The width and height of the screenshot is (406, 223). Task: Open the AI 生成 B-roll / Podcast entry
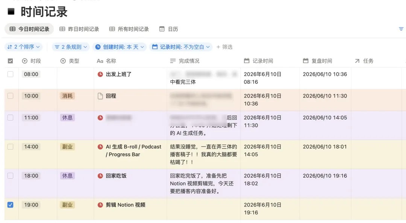pos(133,151)
